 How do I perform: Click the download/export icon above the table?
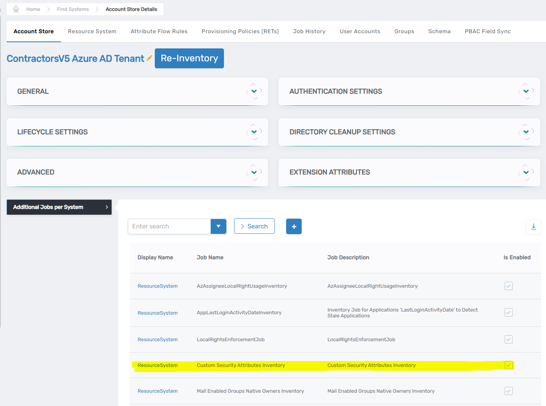point(533,226)
